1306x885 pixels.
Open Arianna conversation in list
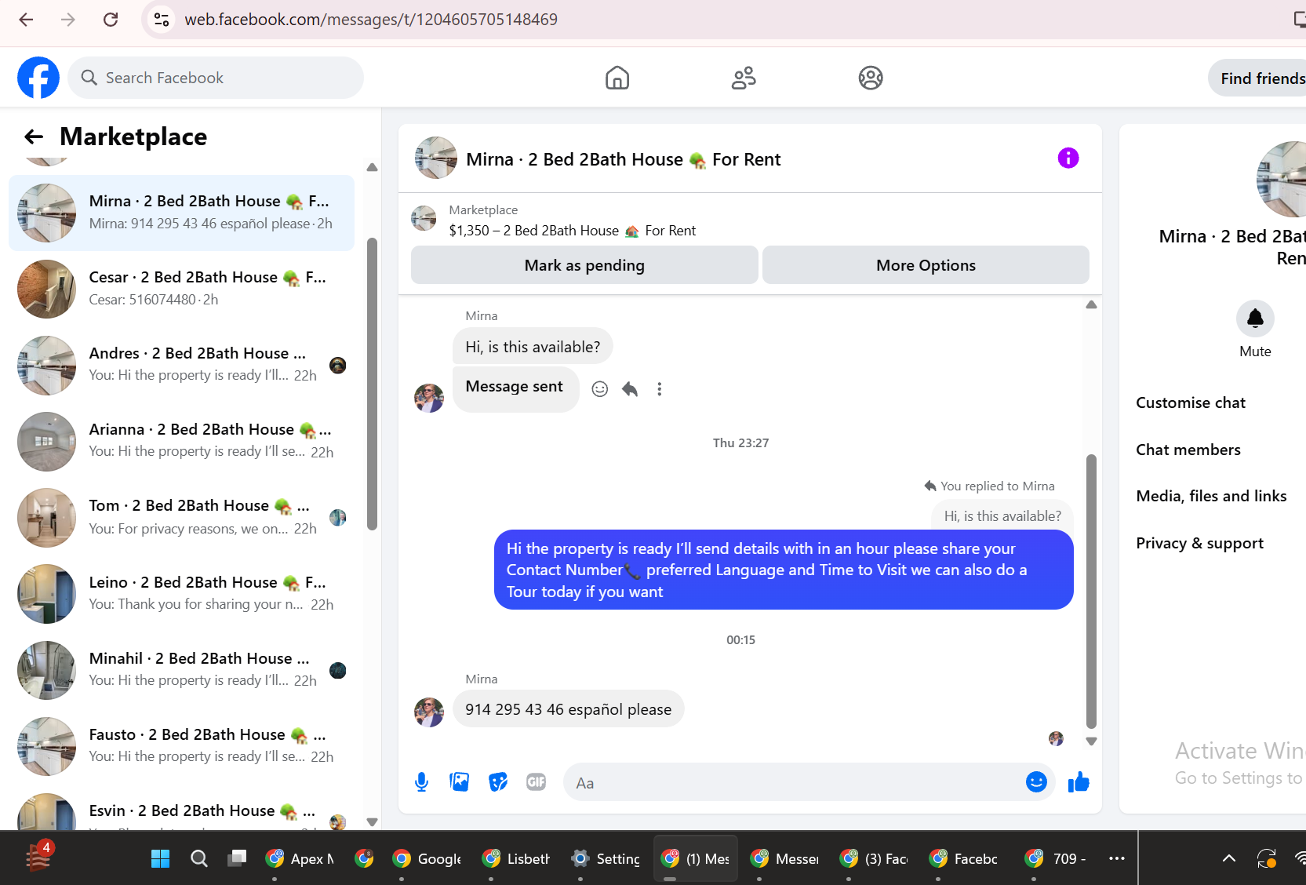point(181,441)
